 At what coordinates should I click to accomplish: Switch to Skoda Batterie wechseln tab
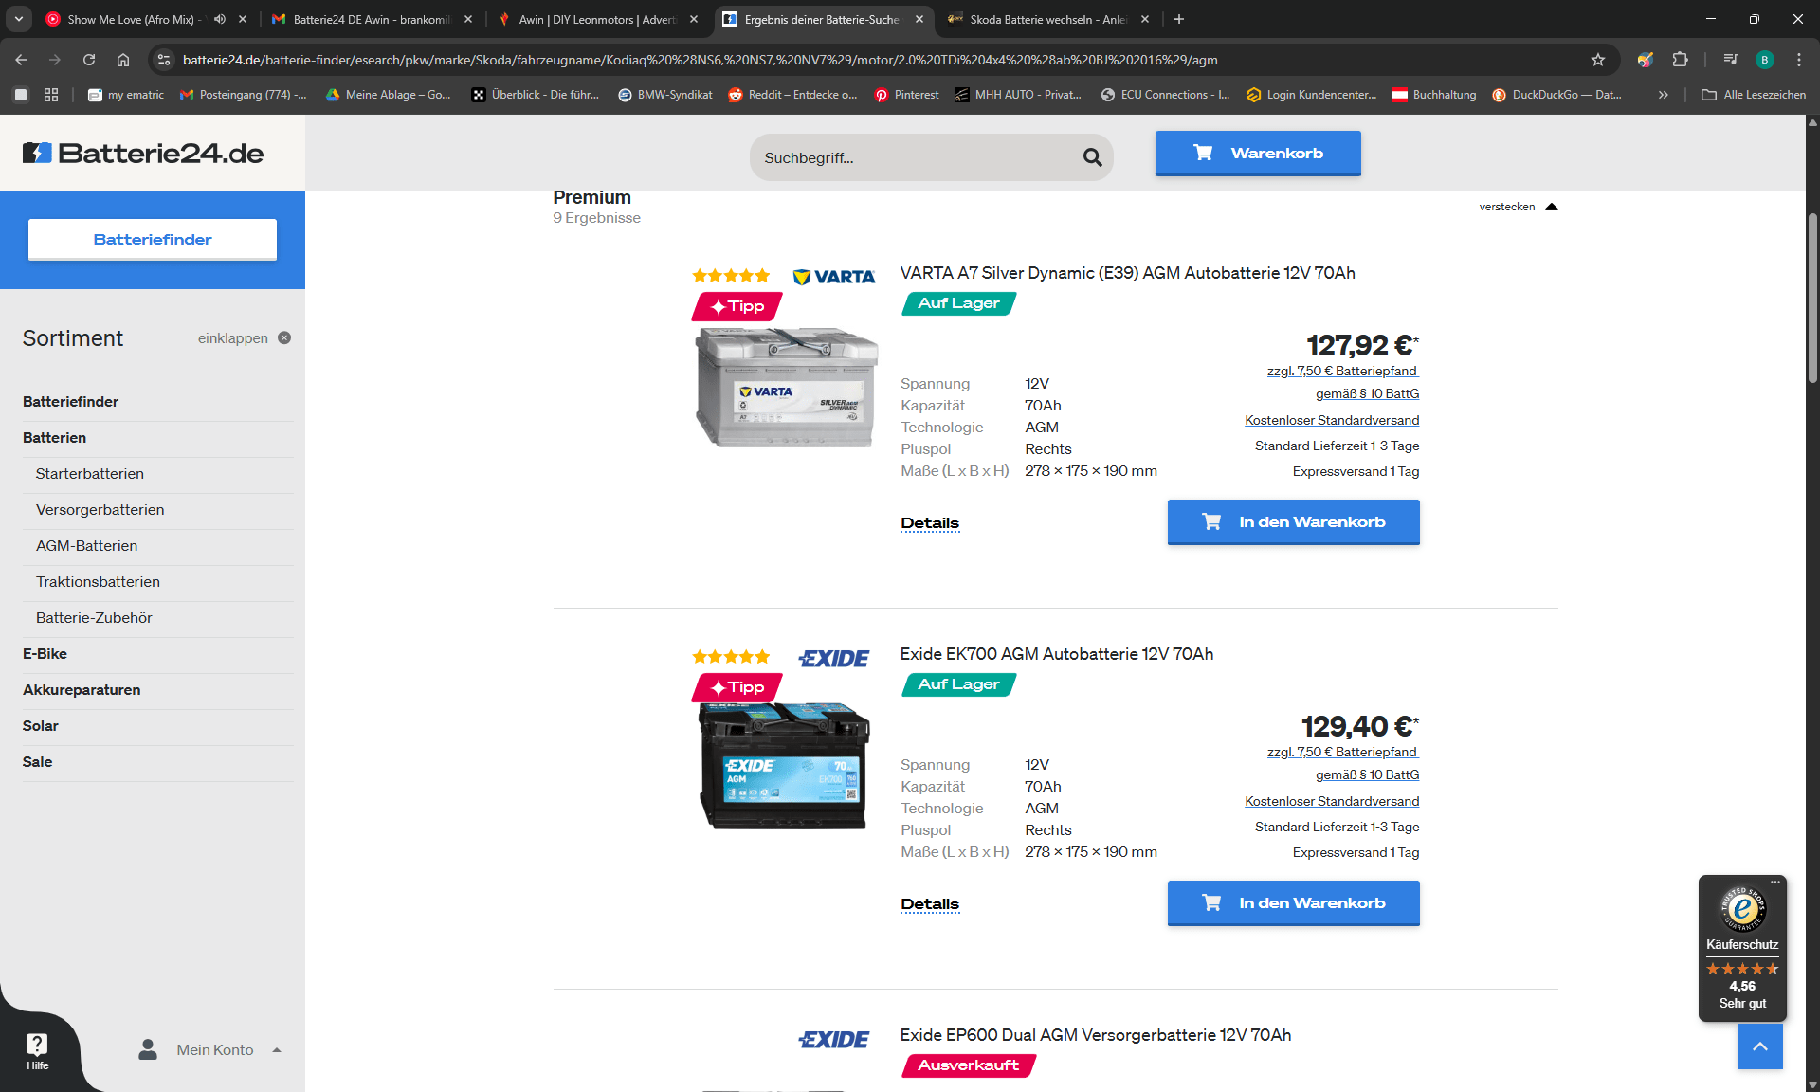tap(1043, 19)
